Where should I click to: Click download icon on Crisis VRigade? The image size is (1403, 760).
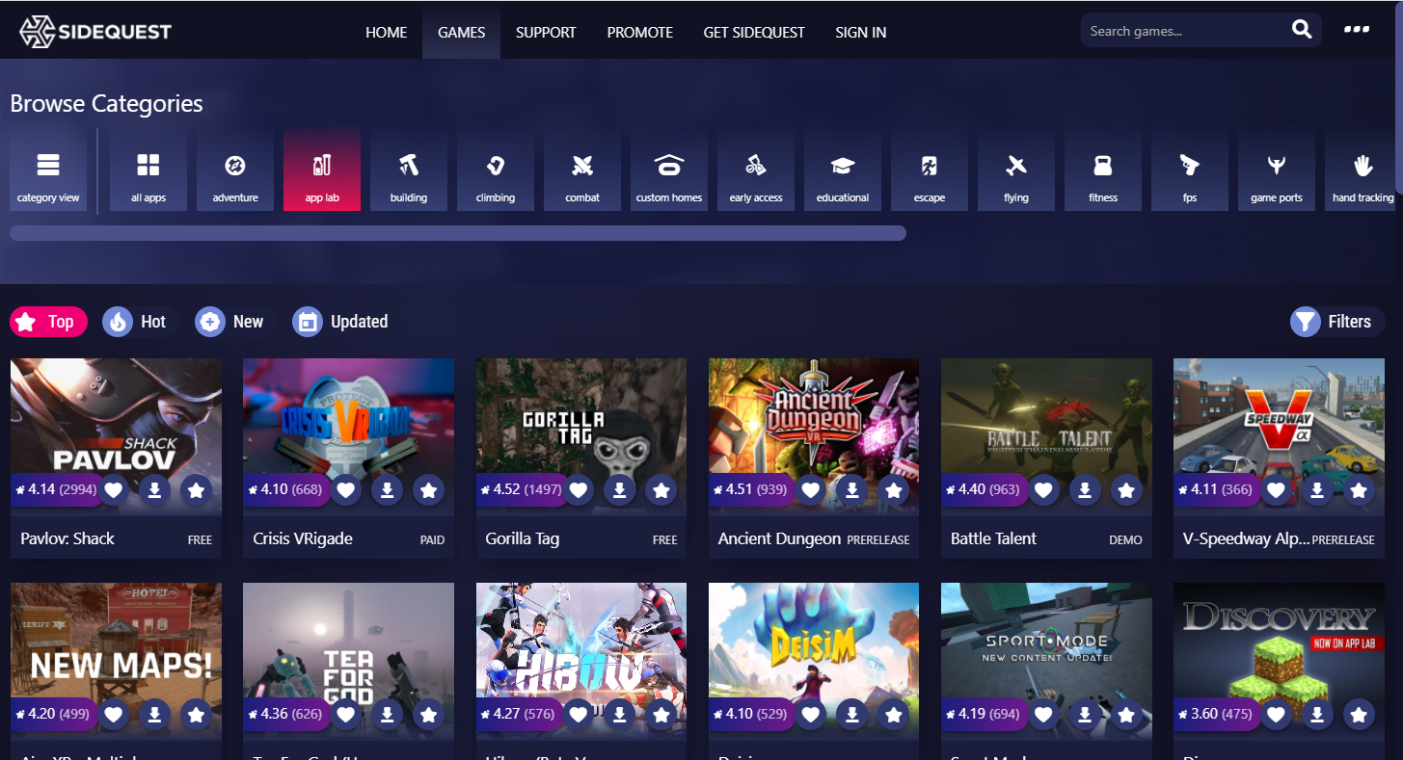388,490
